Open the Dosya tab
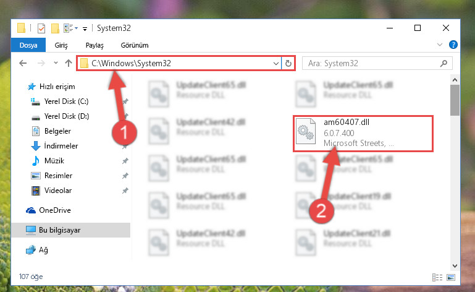475x292 pixels. coord(28,45)
